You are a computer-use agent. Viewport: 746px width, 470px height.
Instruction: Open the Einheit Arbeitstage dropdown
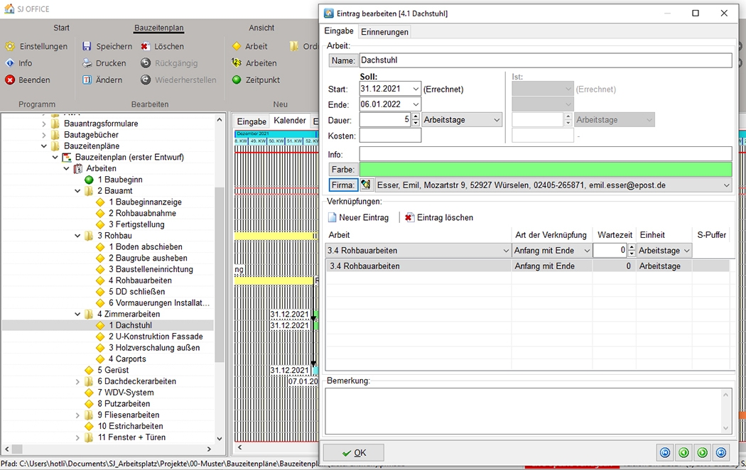click(x=686, y=251)
